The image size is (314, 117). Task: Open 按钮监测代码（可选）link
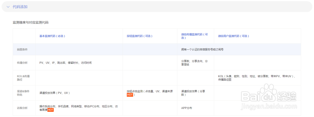[x=140, y=36]
